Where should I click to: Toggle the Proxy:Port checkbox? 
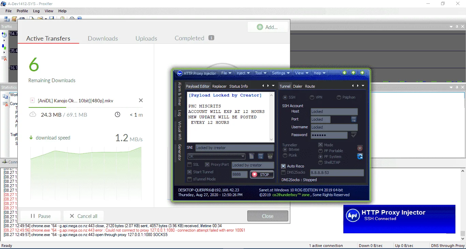coord(207,165)
